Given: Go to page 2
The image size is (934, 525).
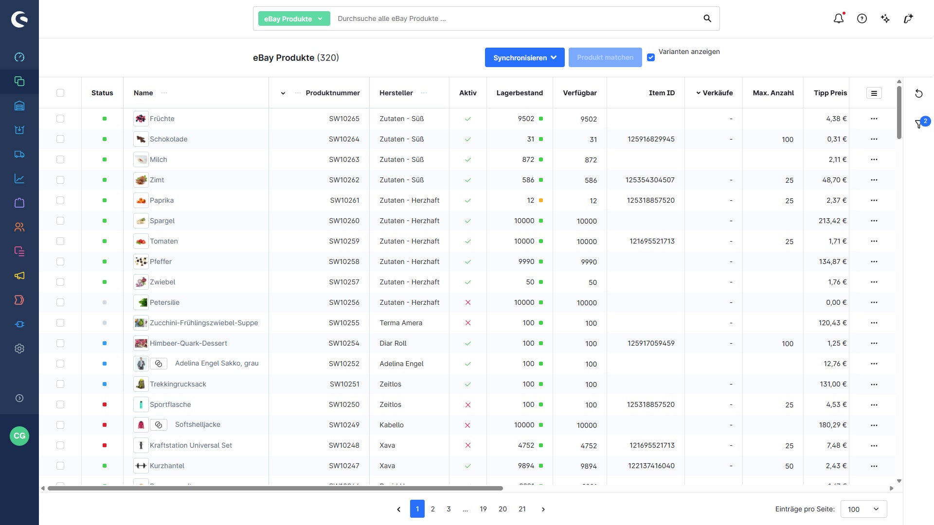Looking at the screenshot, I should point(433,509).
